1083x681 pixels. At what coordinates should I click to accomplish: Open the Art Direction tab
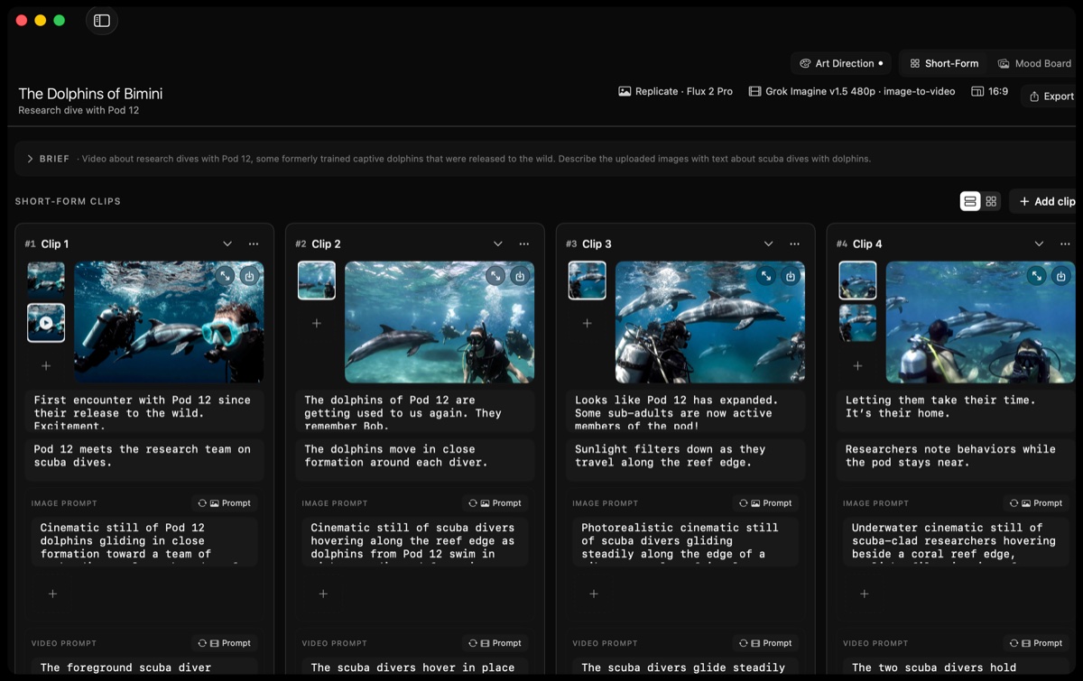841,63
